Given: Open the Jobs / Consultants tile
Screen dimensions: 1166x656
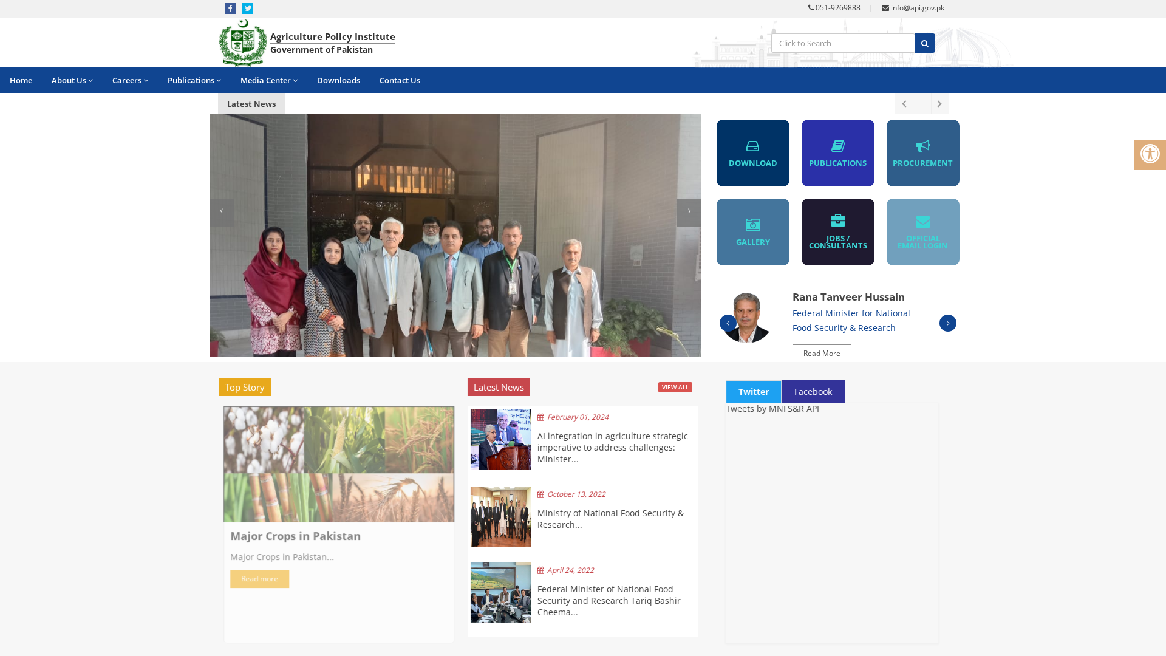Looking at the screenshot, I should pos(838,232).
